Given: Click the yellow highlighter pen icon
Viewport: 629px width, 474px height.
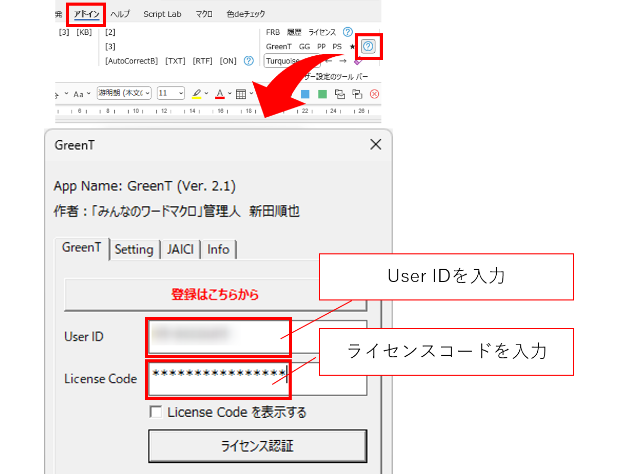Looking at the screenshot, I should [196, 94].
